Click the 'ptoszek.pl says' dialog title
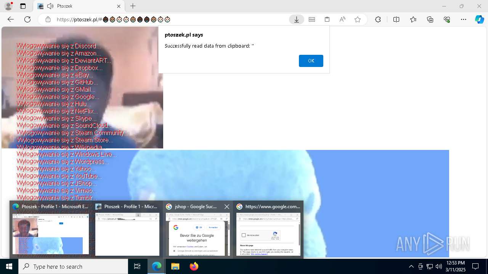488x274 pixels. (184, 35)
